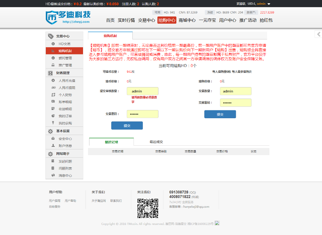The height and width of the screenshot is (235, 322).
Task: Click the icon beside 消息中心
Action: pyautogui.click(x=53, y=175)
